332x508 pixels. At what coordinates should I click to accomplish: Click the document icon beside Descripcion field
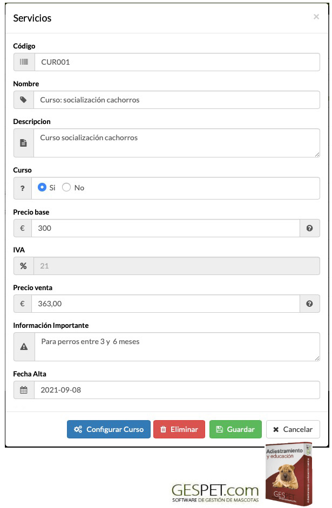pos(24,142)
